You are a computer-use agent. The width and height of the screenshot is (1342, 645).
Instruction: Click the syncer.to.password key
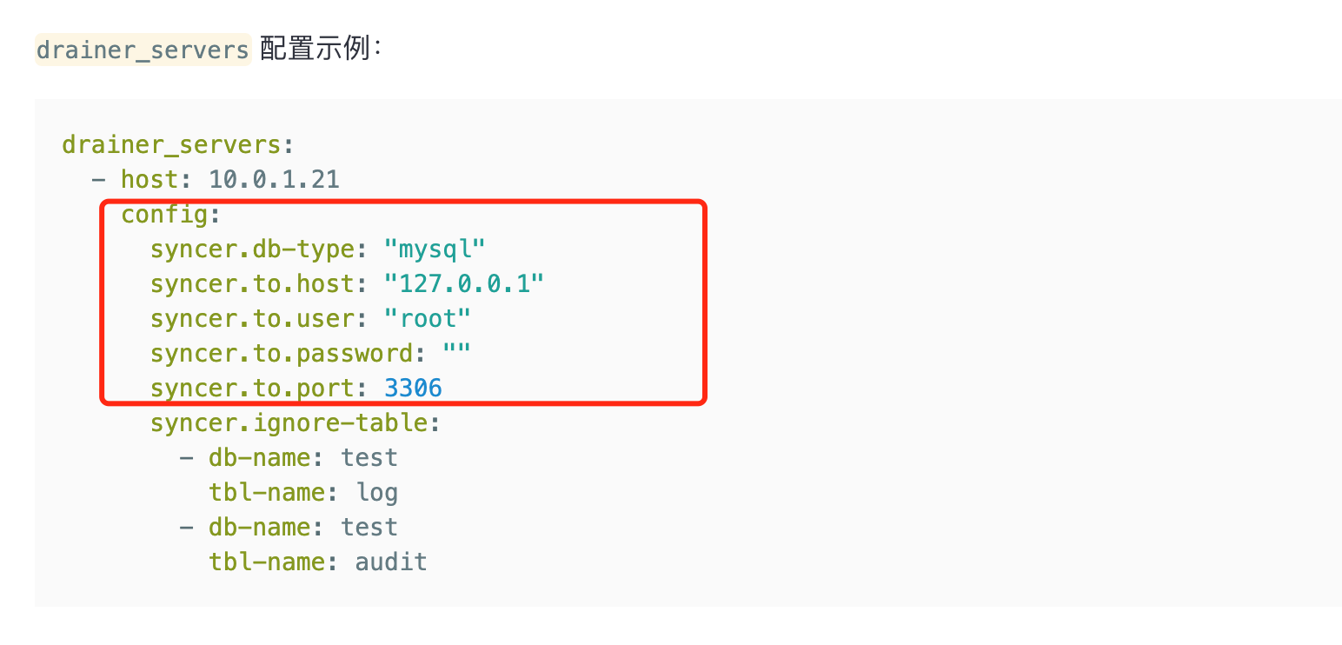(x=281, y=353)
